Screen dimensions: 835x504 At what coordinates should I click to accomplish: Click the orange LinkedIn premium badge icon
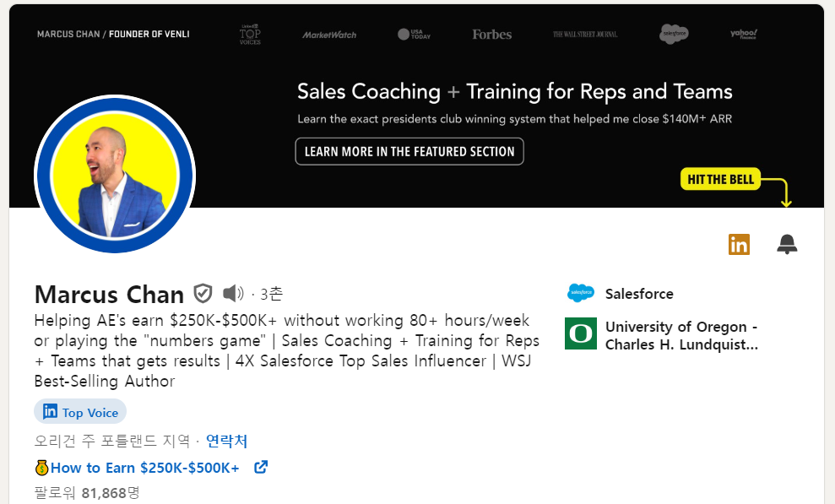(x=739, y=244)
